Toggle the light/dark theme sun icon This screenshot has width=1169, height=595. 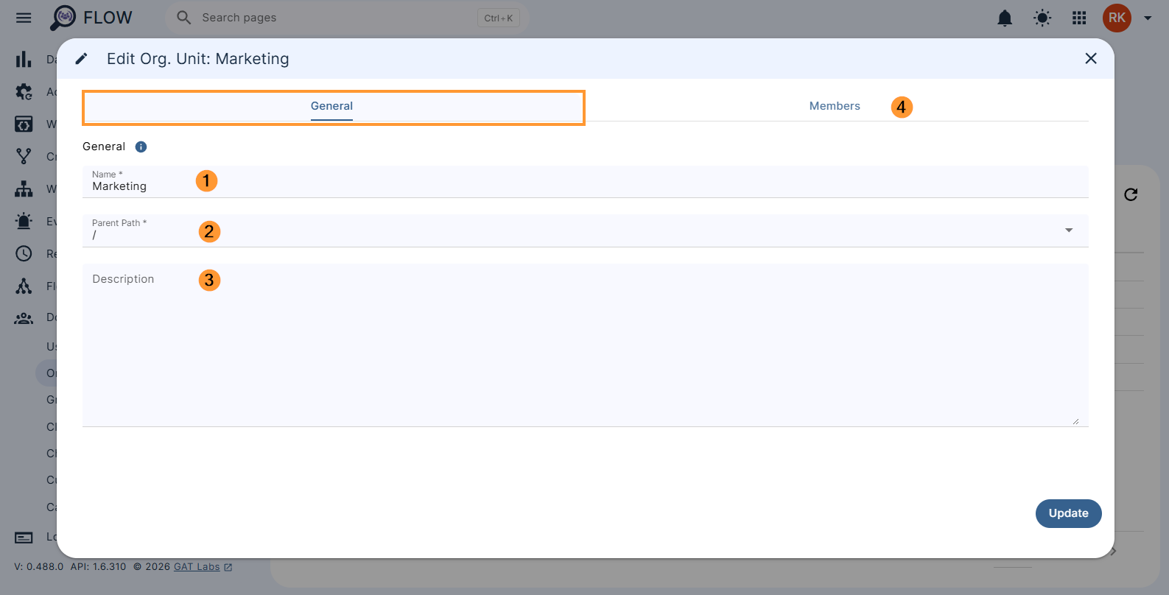(1042, 18)
